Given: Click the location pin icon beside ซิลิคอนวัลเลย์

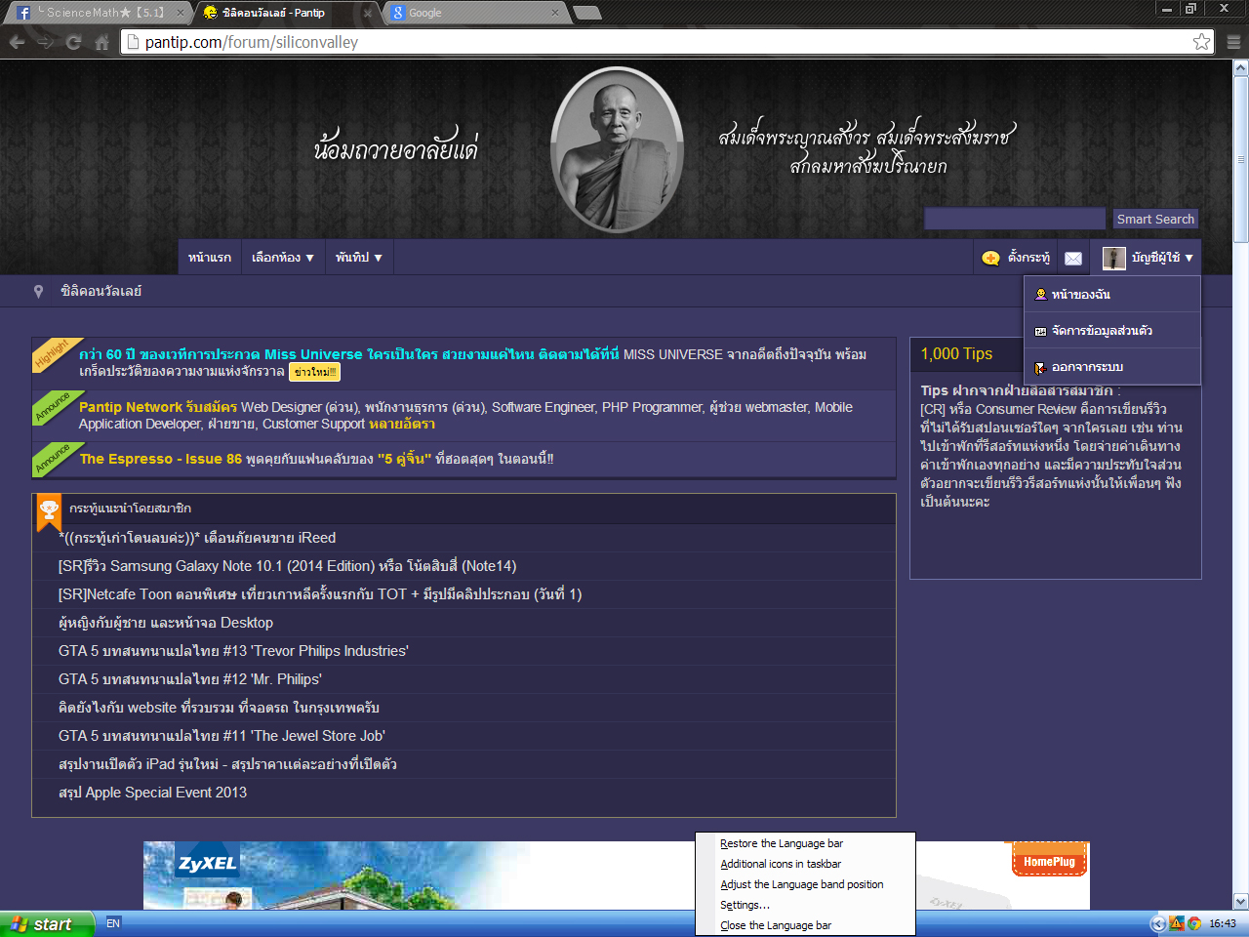Looking at the screenshot, I should pyautogui.click(x=38, y=291).
